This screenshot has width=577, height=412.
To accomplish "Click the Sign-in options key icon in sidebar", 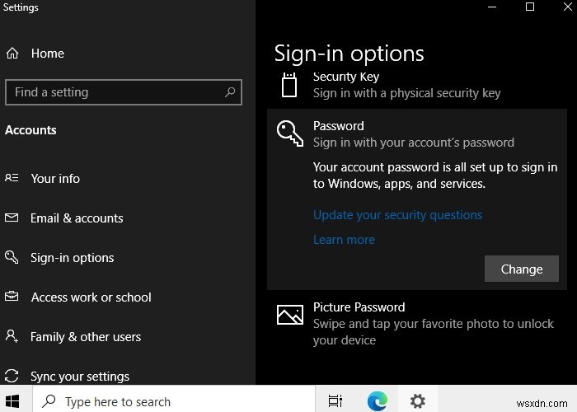I will coord(12,257).
